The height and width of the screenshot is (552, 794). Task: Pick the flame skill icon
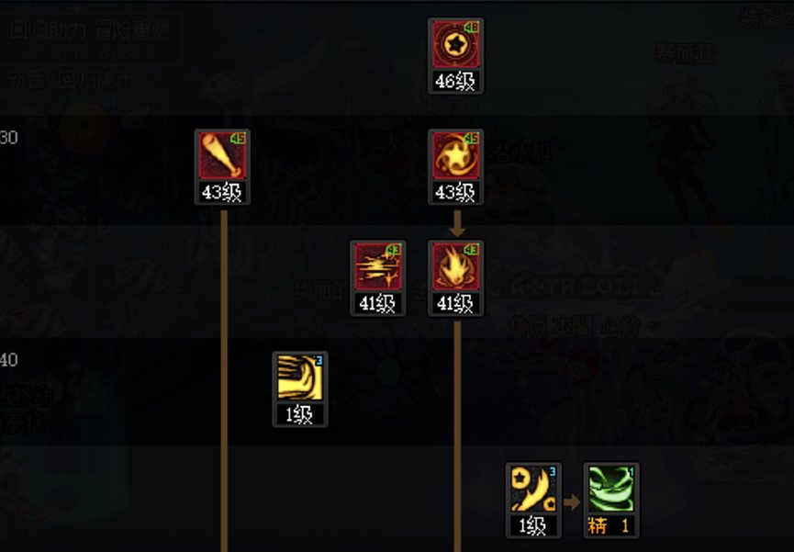(x=455, y=266)
